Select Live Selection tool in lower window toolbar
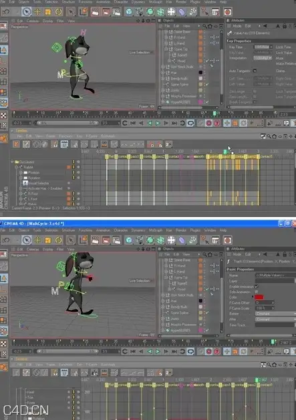The image size is (296, 420). 26,240
